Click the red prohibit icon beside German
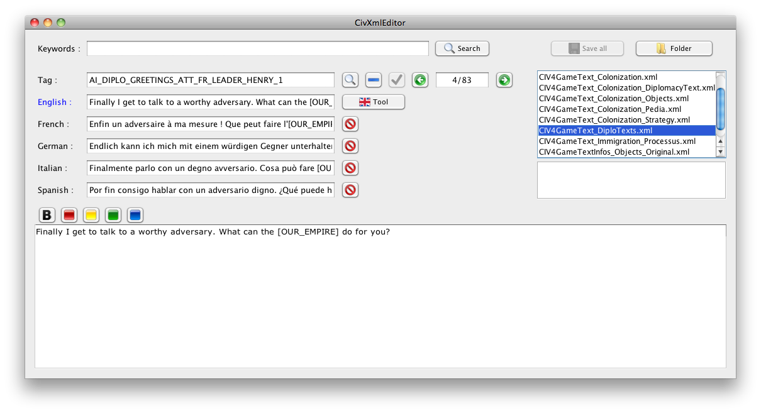Image resolution: width=761 pixels, height=413 pixels. point(350,146)
